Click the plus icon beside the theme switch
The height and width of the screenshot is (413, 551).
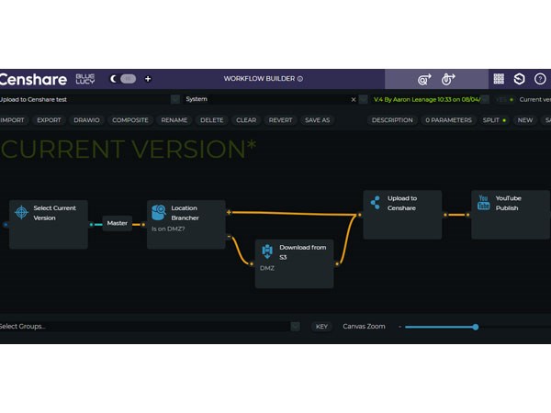click(148, 79)
